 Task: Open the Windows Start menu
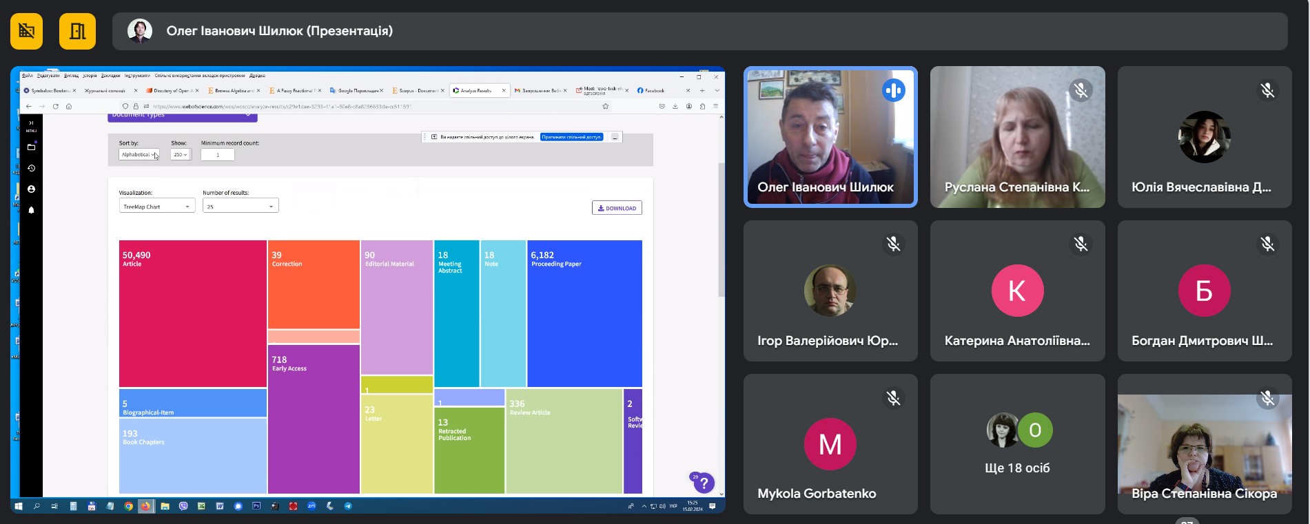coord(19,506)
